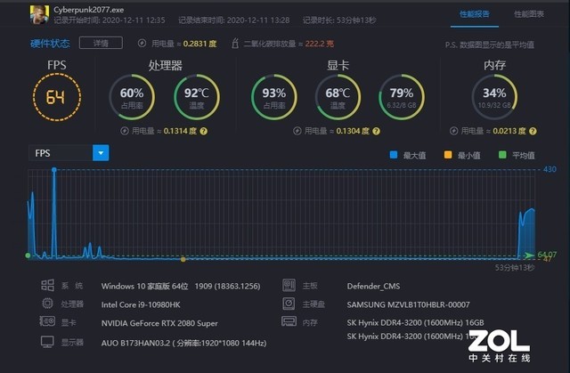
Task: Click the total power usage plug icon
Action: (142, 44)
